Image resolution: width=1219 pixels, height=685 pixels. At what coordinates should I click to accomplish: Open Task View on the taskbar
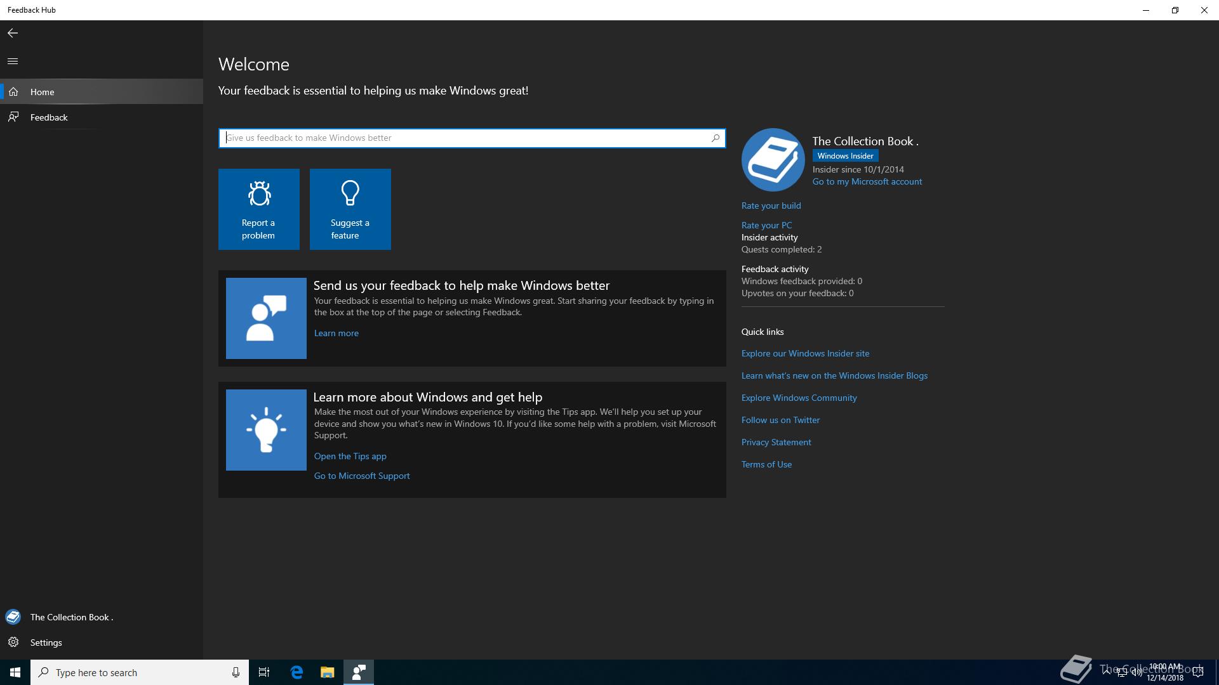[264, 672]
